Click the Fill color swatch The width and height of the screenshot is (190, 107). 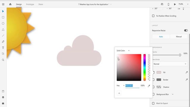pyautogui.click(x=159, y=73)
